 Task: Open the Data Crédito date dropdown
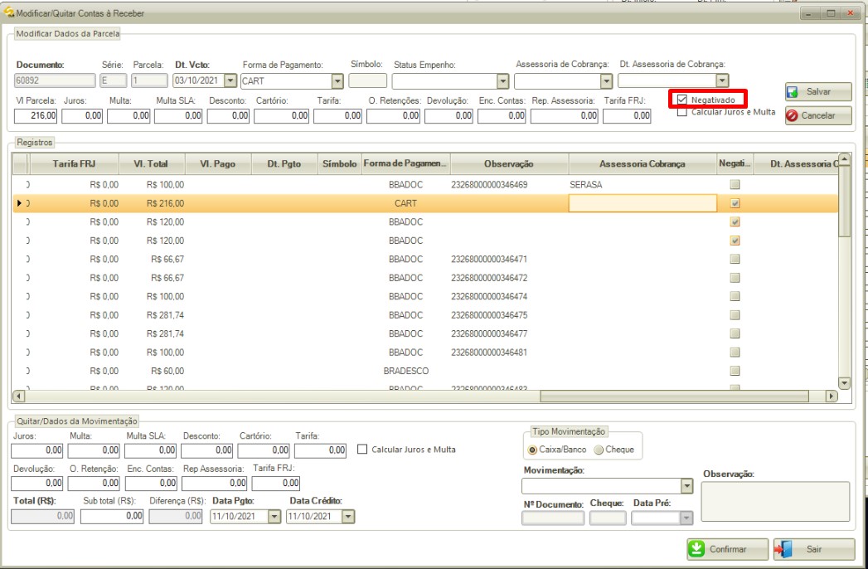coord(347,517)
